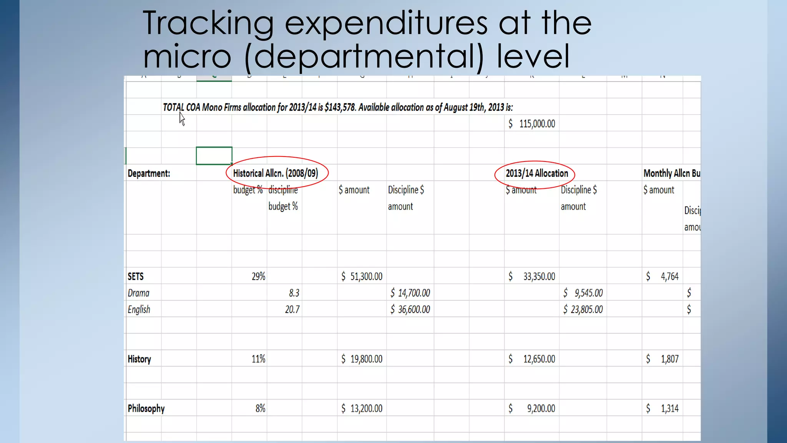
Task: Select the '$ 23,805.00' English 2013/14 amount
Action: (x=583, y=310)
